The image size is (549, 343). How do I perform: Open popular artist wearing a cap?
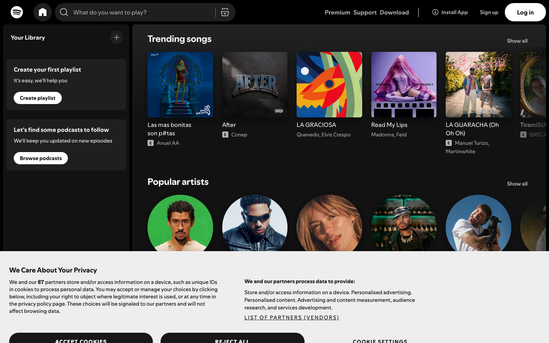coord(404,223)
